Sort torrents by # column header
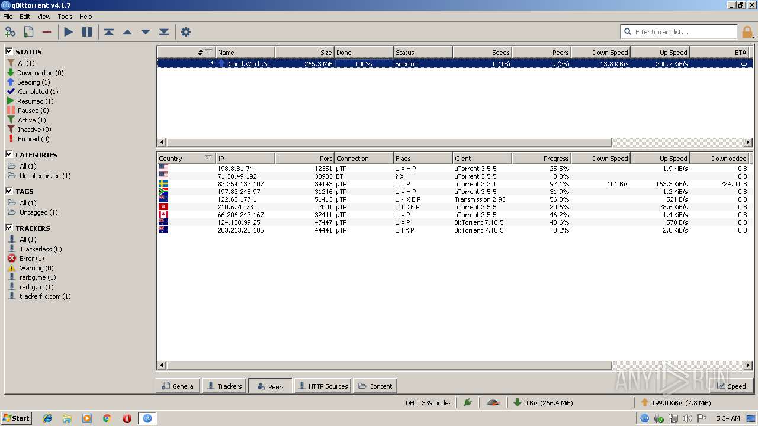 tap(186, 52)
